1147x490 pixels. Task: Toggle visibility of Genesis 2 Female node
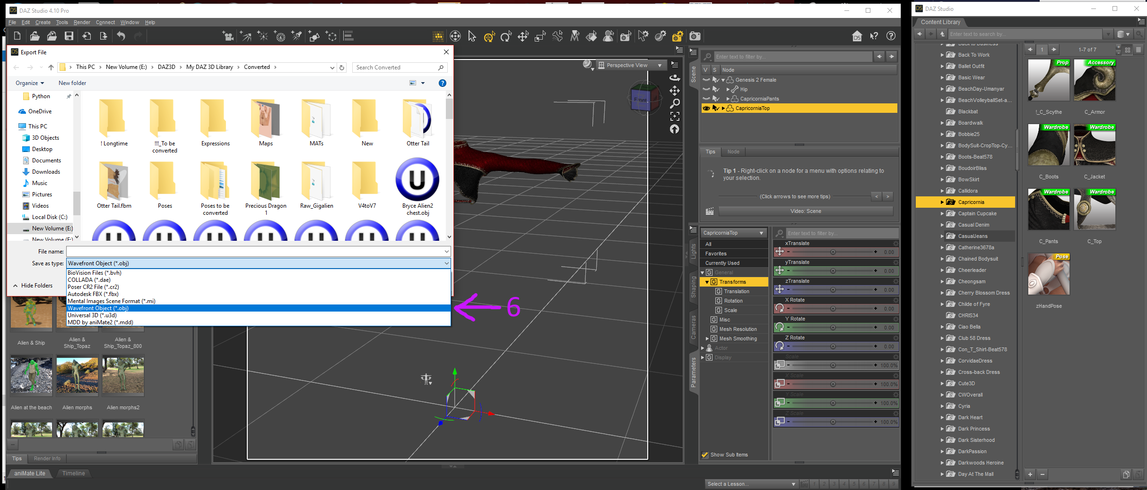pyautogui.click(x=706, y=80)
